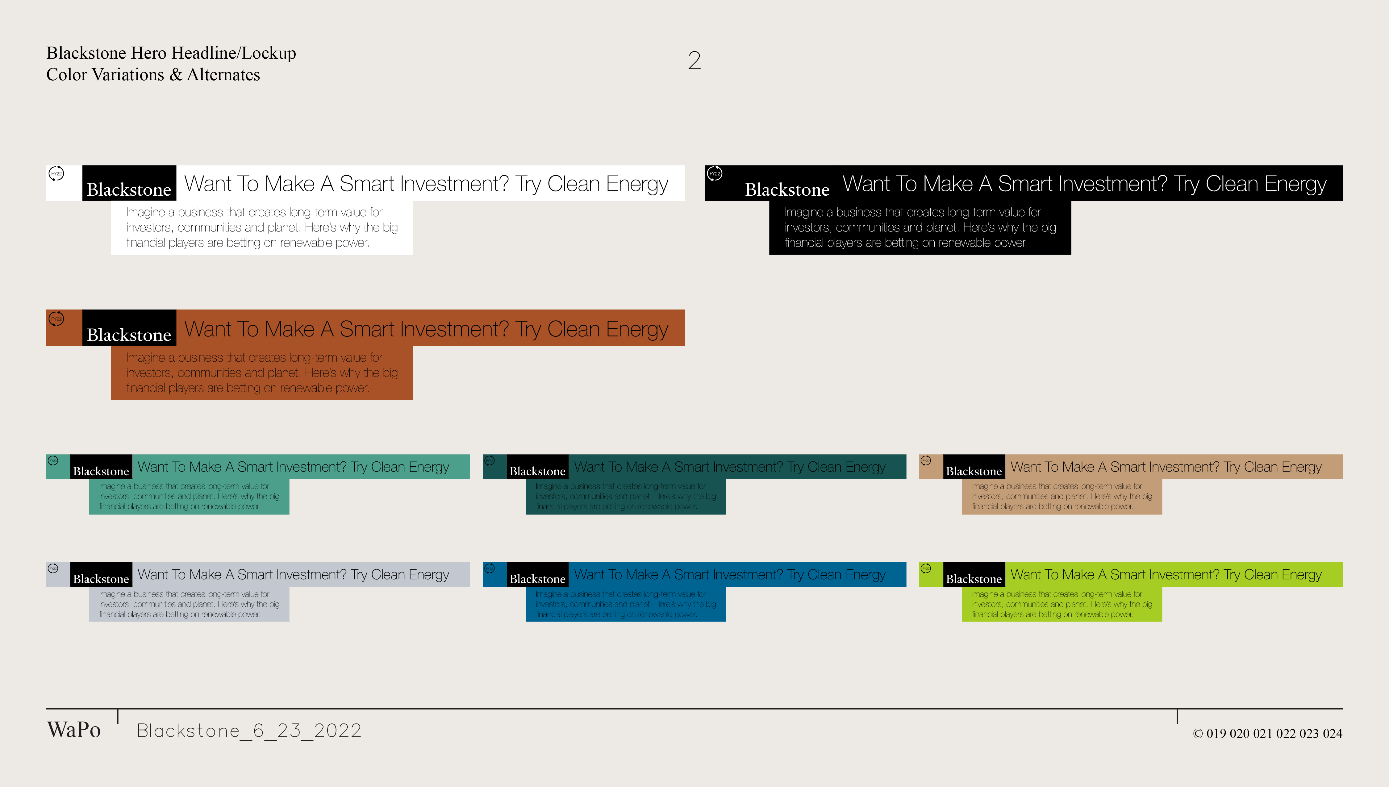Viewport: 1389px width, 787px height.
Task: Click the 'Try Clean Energy' headline on rust-orange
Action: [591, 330]
